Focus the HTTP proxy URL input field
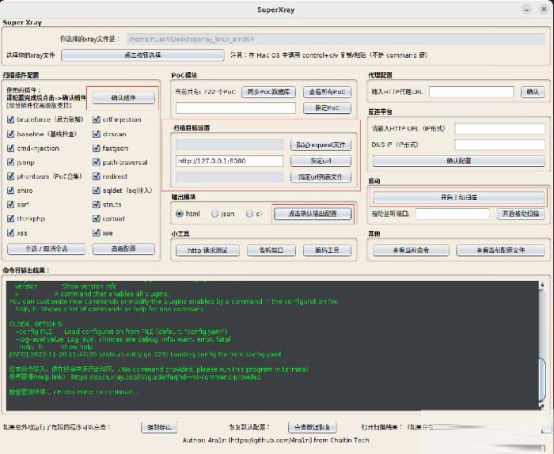554x454 pixels. (x=472, y=92)
